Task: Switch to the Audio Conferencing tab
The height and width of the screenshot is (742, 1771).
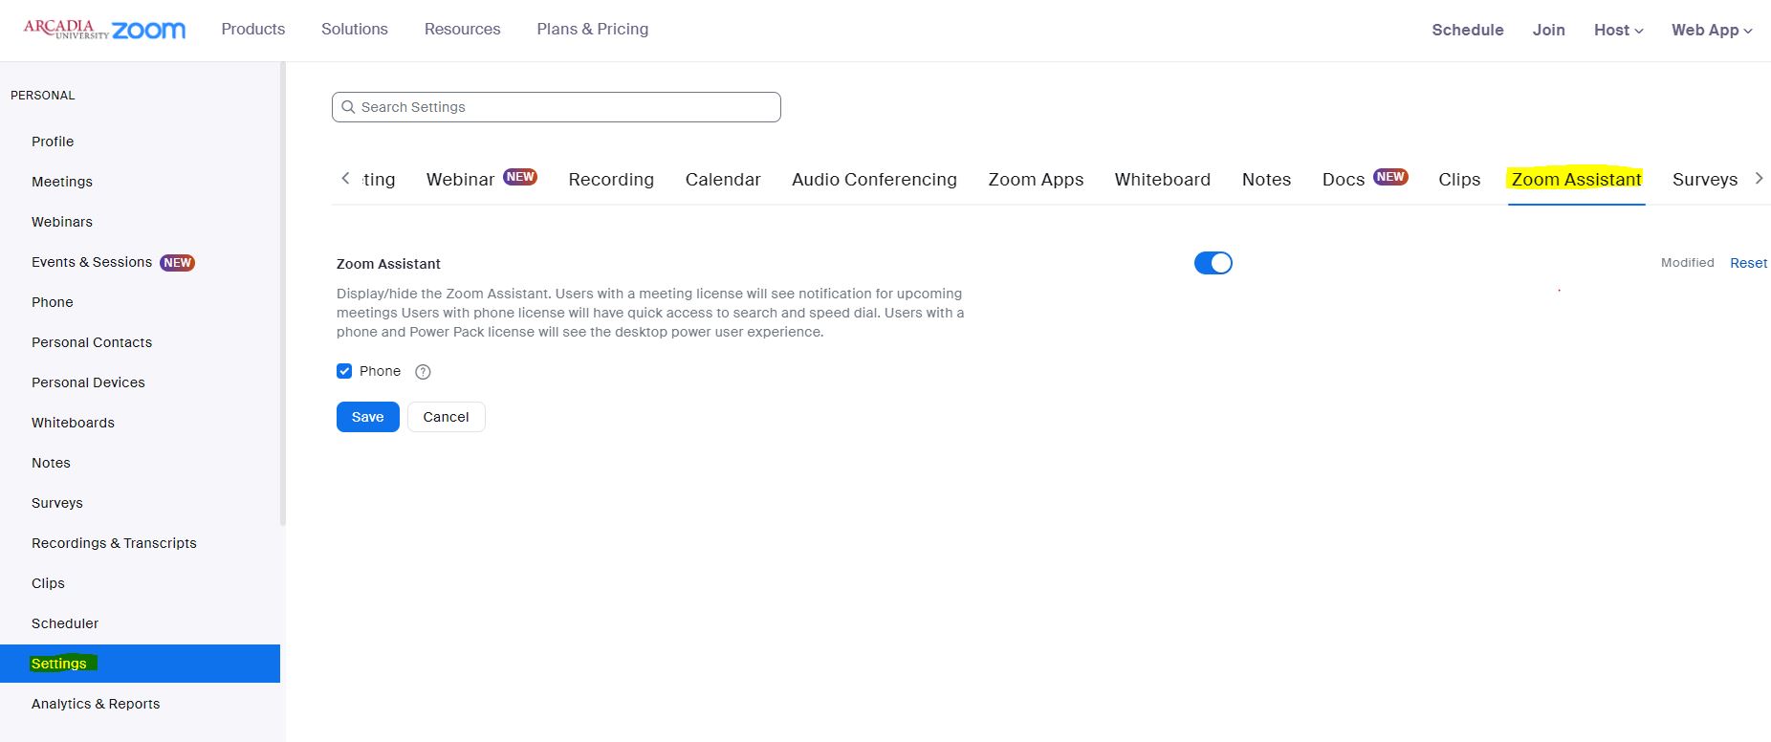Action: click(874, 179)
